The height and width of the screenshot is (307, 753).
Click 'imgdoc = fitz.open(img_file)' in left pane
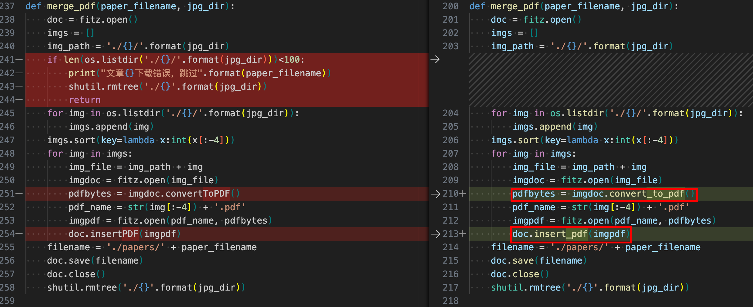click(143, 180)
